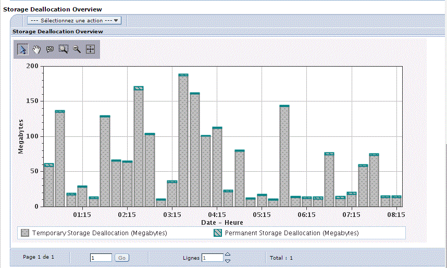Click the 08:15 axis label
This screenshot has height=268, width=447.
[x=396, y=215]
